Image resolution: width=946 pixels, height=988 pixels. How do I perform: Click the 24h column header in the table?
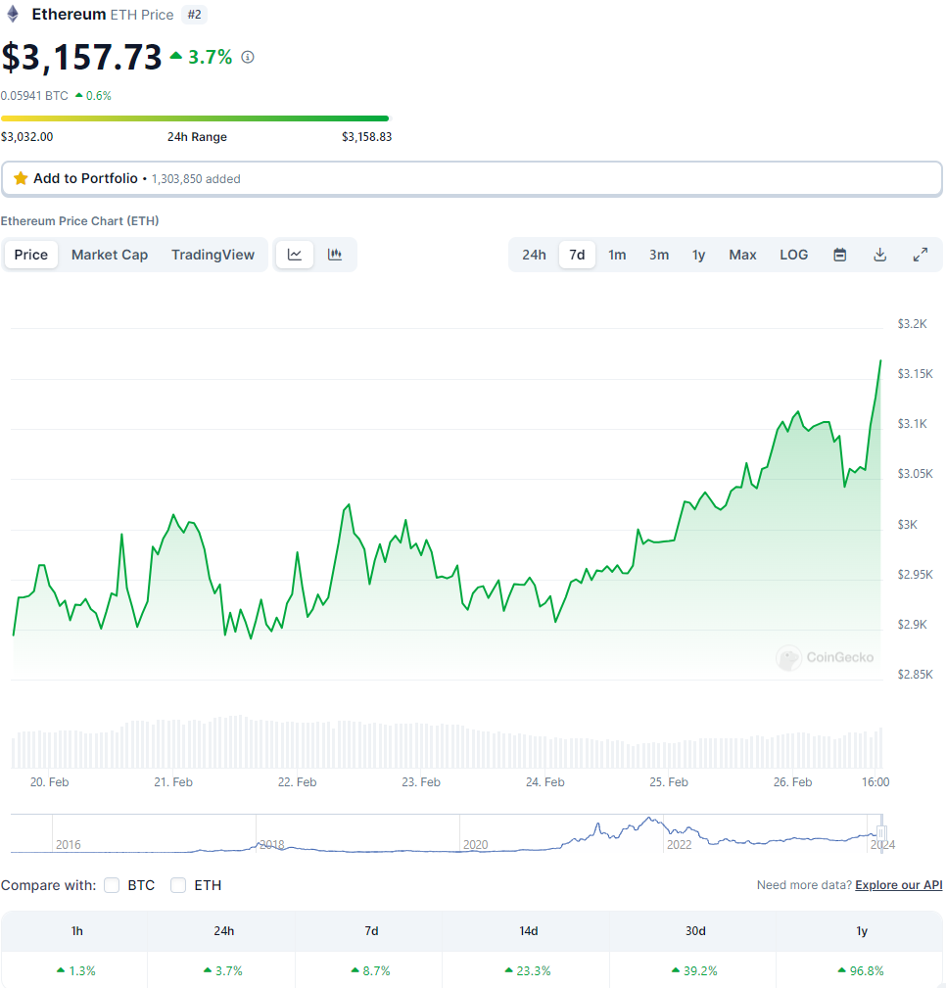tap(223, 930)
